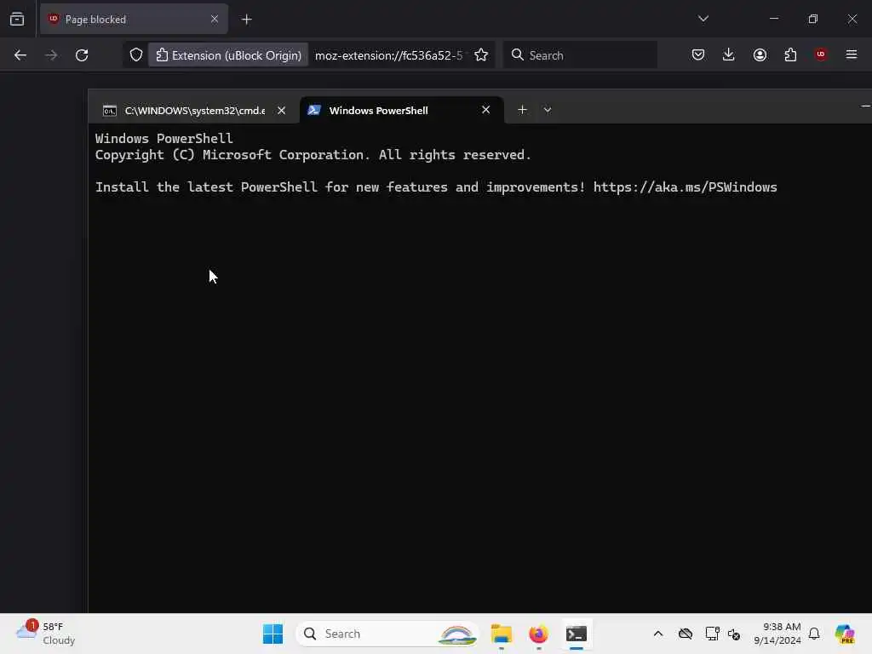Close the Windows PowerShell tab
This screenshot has width=872, height=654.
485,110
